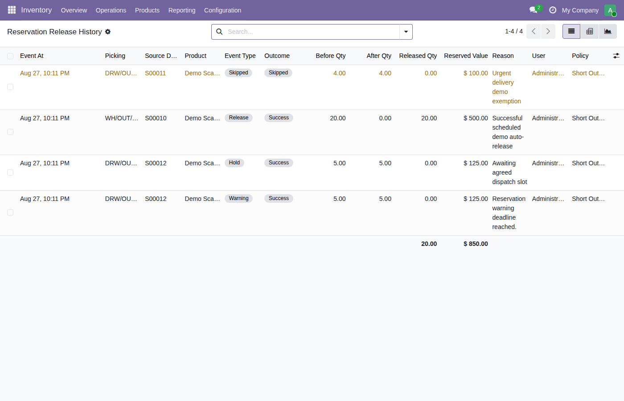Select the Hold event row checkbox
Screen dimensions: 624x401
point(10,172)
